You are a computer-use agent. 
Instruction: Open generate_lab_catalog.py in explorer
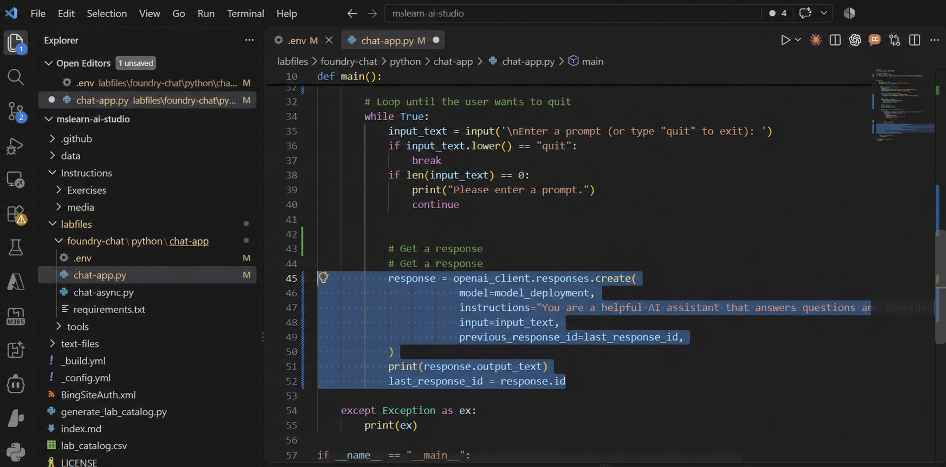click(114, 411)
